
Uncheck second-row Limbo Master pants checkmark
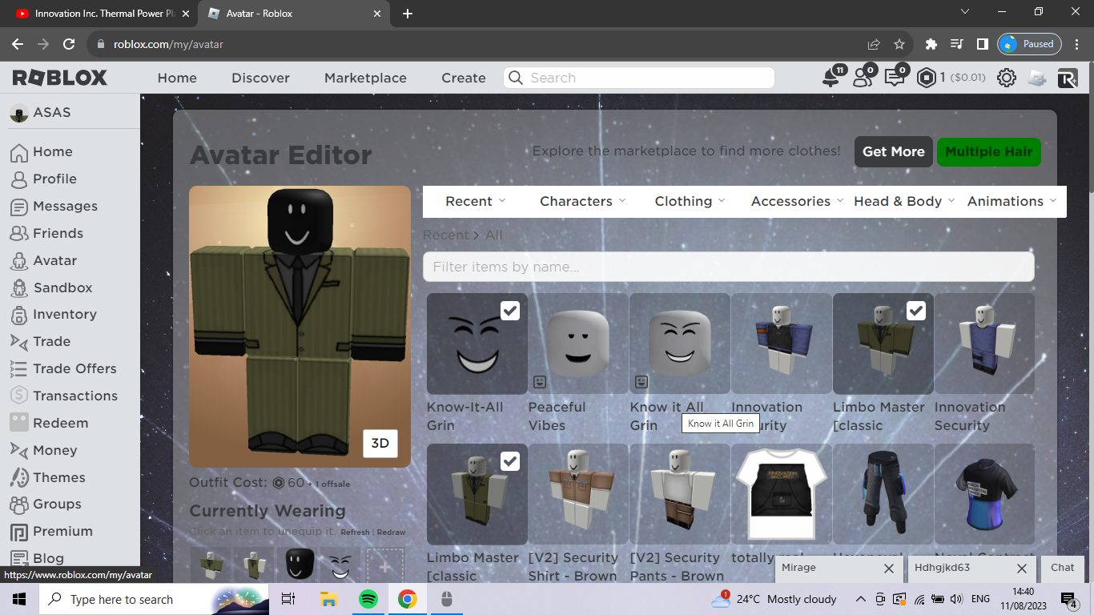(x=509, y=460)
